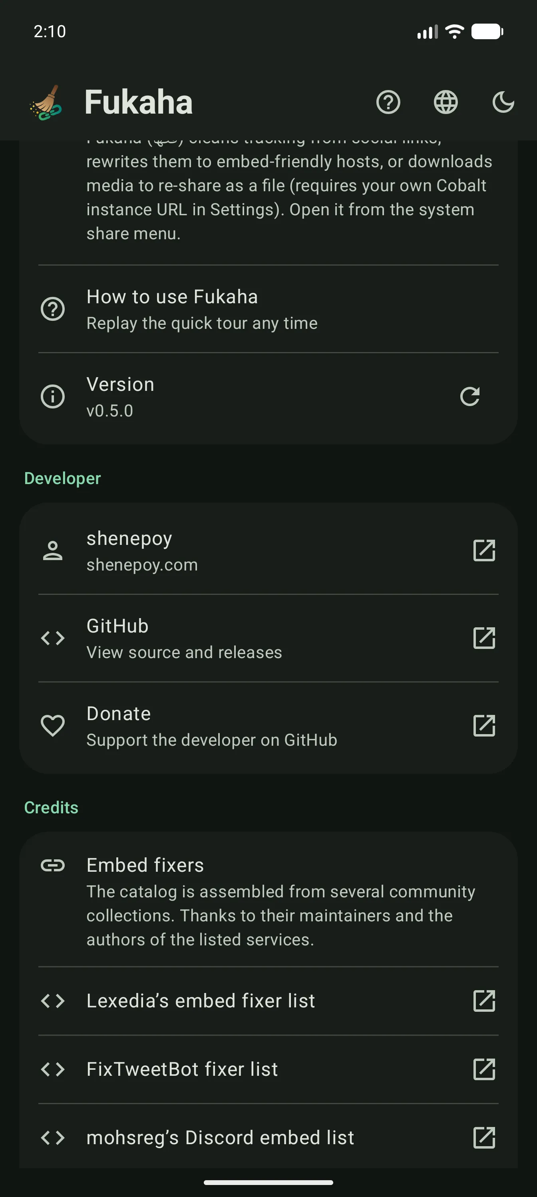Tap the GitHub code brackets icon
Viewport: 537px width, 1197px height.
[x=53, y=638]
